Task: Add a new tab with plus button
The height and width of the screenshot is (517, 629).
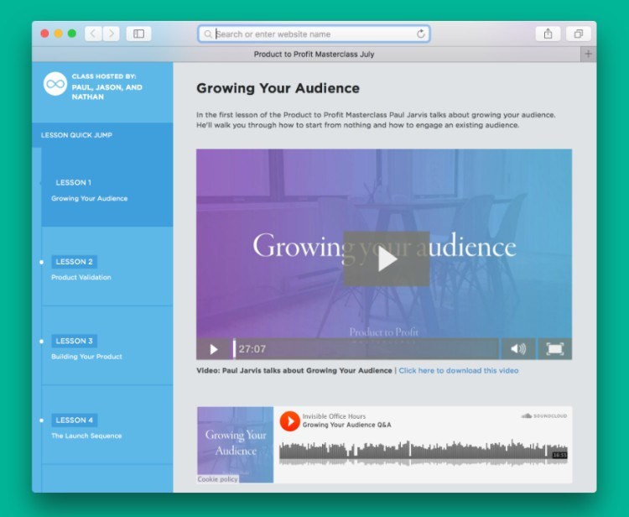Action: tap(588, 54)
